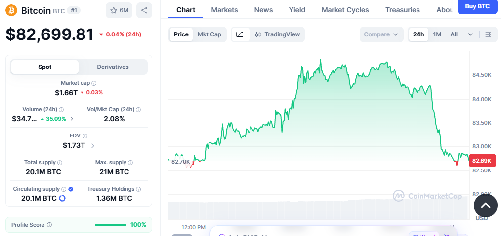Image resolution: width=501 pixels, height=236 pixels.
Task: Select 1M time range
Action: 437,34
